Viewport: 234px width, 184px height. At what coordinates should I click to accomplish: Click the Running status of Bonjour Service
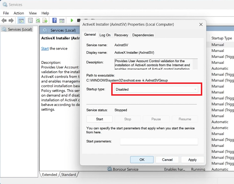(198, 169)
